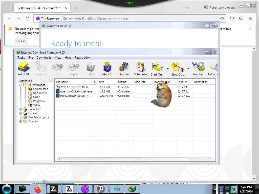Click the New Identity broom icon
Screen dimensions: 259x194
241,18
